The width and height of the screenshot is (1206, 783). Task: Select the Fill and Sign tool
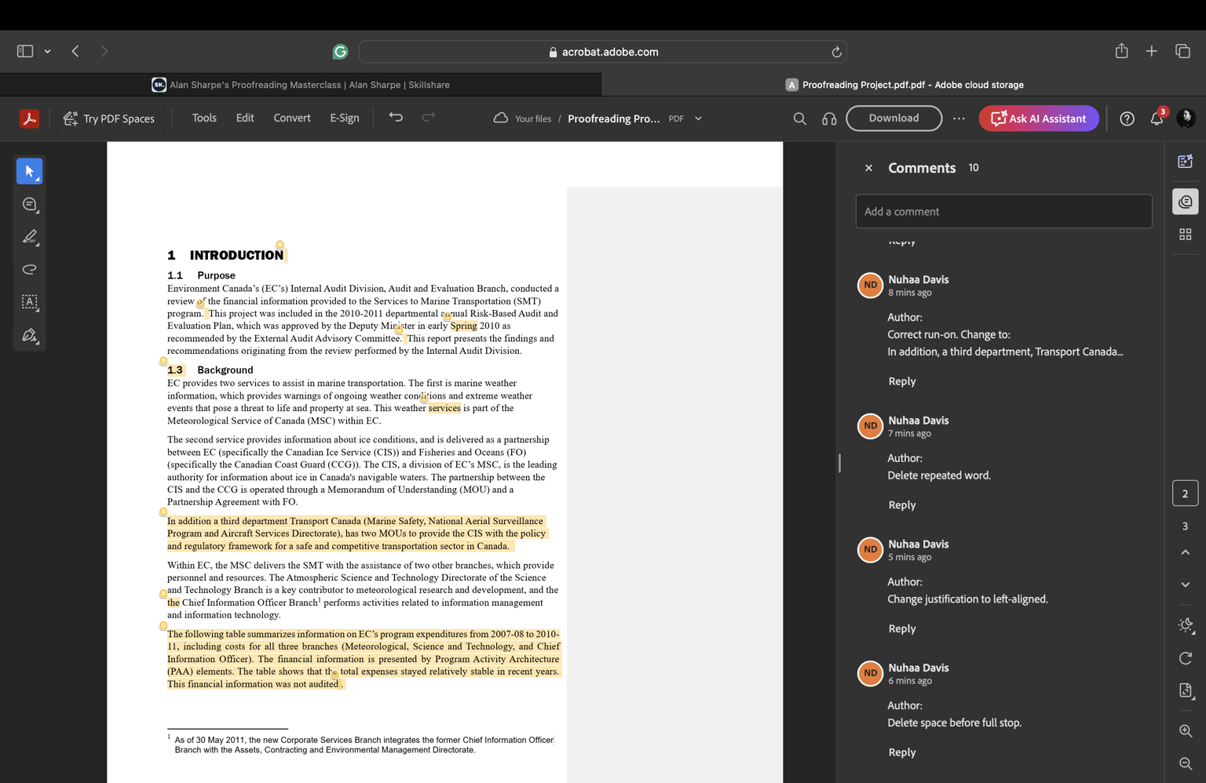coord(30,335)
